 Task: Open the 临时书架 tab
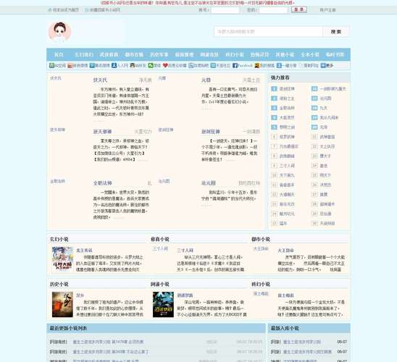click(335, 54)
